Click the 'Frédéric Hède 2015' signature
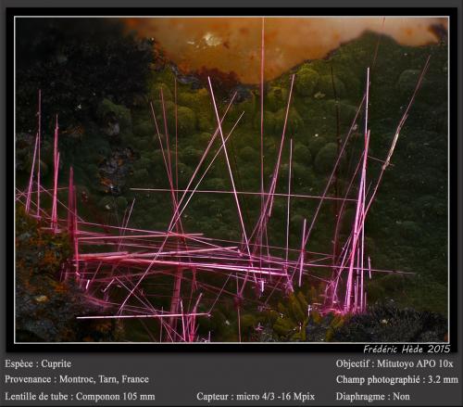This screenshot has width=463, height=407. coord(407,350)
